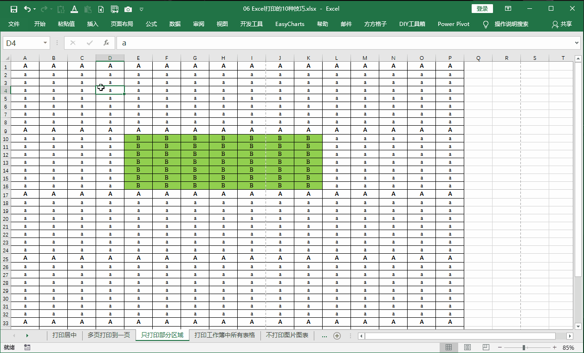Open the 方方格子 add-in tab

click(376, 24)
